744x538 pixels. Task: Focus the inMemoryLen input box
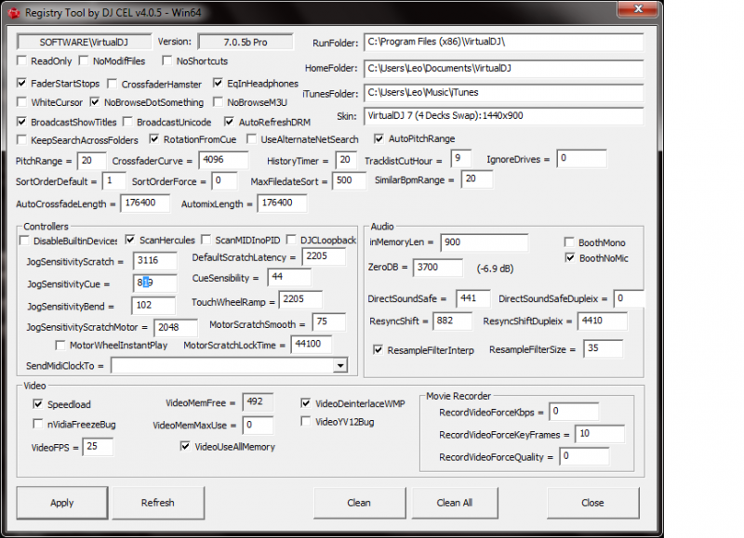tap(484, 243)
